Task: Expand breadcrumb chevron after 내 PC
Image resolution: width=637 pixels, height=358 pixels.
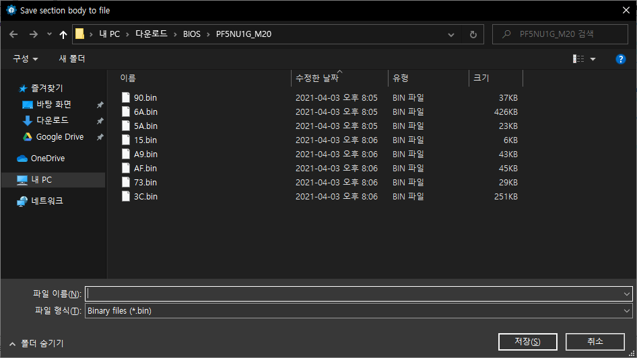Action: point(127,34)
